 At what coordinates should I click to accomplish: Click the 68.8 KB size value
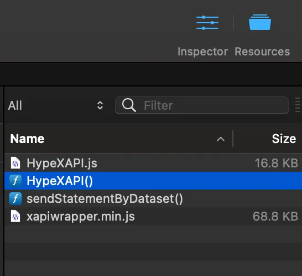275,216
